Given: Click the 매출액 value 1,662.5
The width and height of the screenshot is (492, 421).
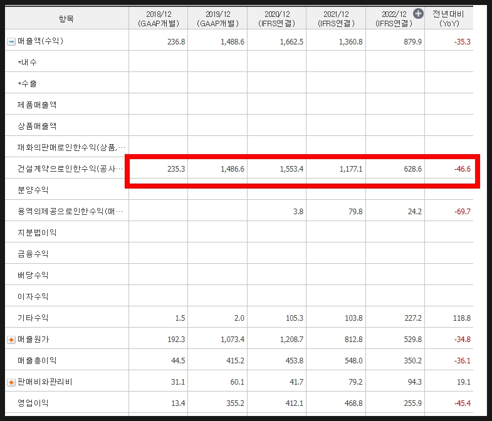Looking at the screenshot, I should 291,42.
